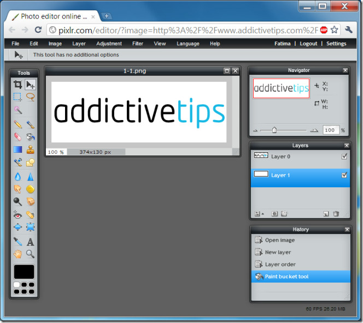Select Layer 1 in Layers panel
This screenshot has width=363, height=323.
[300, 178]
